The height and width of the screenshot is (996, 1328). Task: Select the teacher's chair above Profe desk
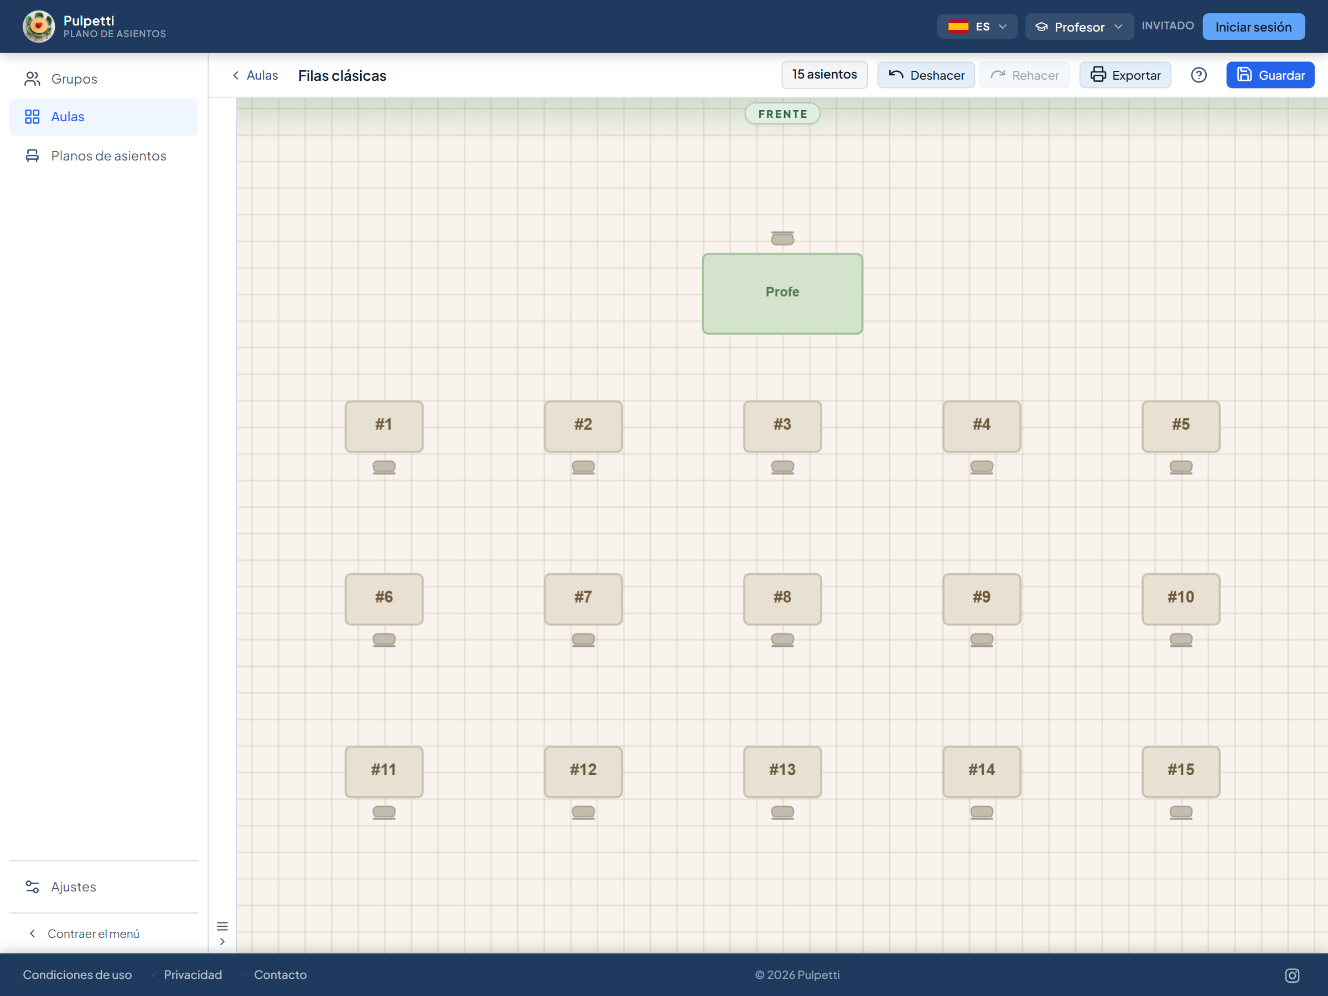click(x=782, y=238)
